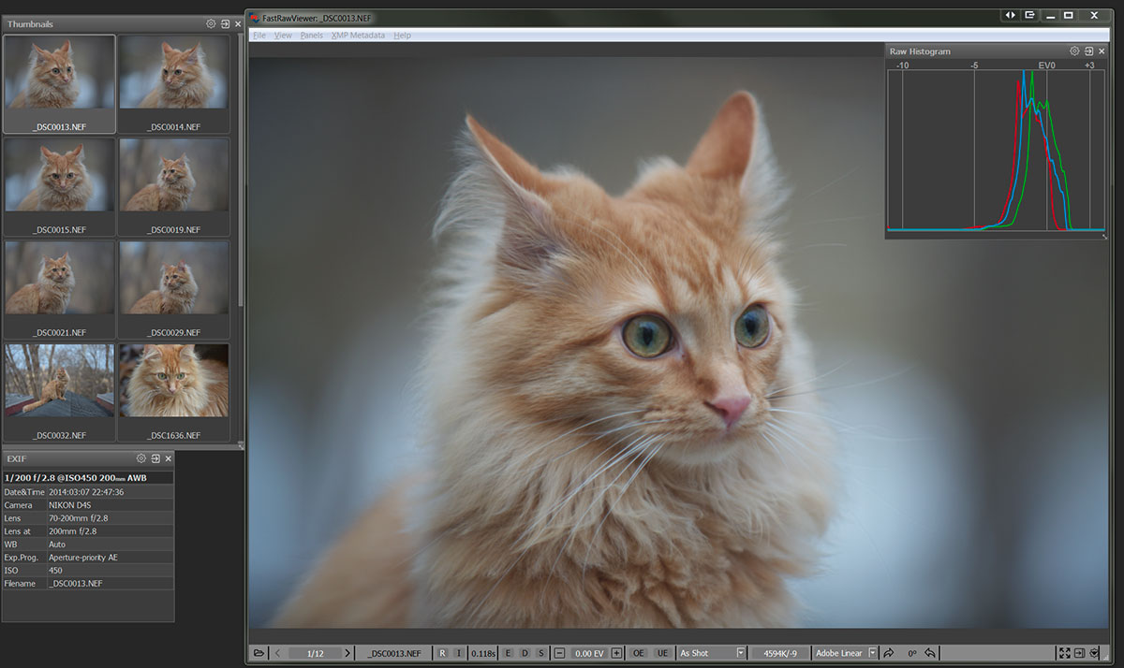Rotate image counter-clockwise with left arrow icon
This screenshot has width=1124, height=668.
[930, 653]
